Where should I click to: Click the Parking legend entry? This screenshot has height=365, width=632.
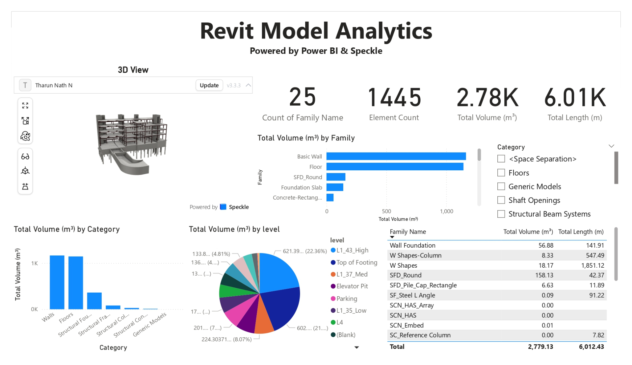[x=344, y=299]
